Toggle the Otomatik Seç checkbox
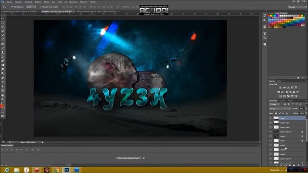This screenshot has height=173, width=308. point(12,7)
